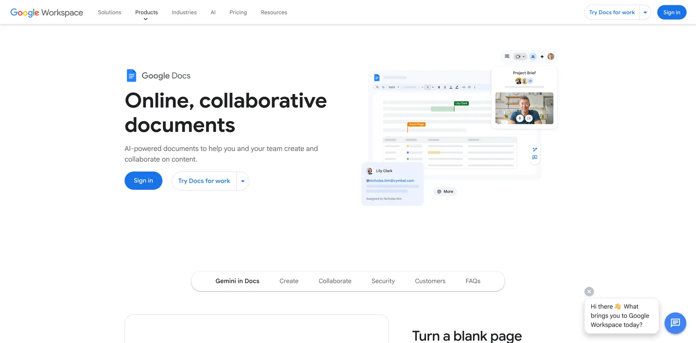The width and height of the screenshot is (696, 343).
Task: Increase font size with the plus icon
Action: pyautogui.click(x=433, y=87)
